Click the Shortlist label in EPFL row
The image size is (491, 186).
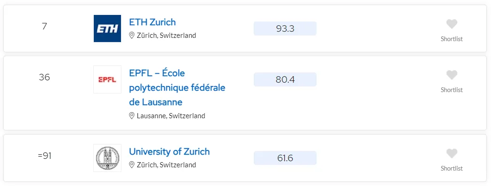click(x=452, y=90)
